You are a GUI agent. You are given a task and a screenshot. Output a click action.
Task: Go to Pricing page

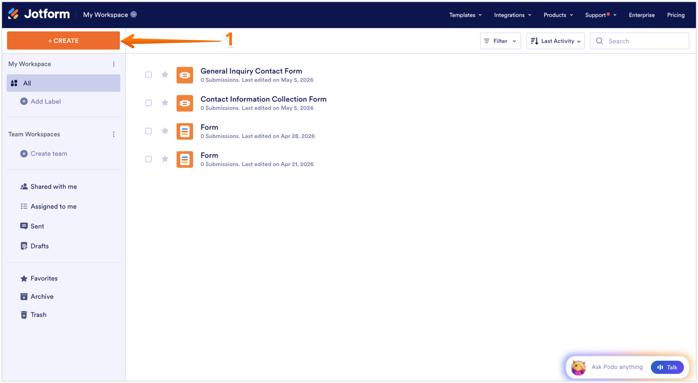pyautogui.click(x=676, y=15)
